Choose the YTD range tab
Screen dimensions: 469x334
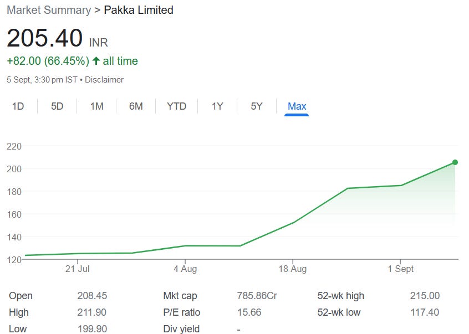pyautogui.click(x=176, y=106)
